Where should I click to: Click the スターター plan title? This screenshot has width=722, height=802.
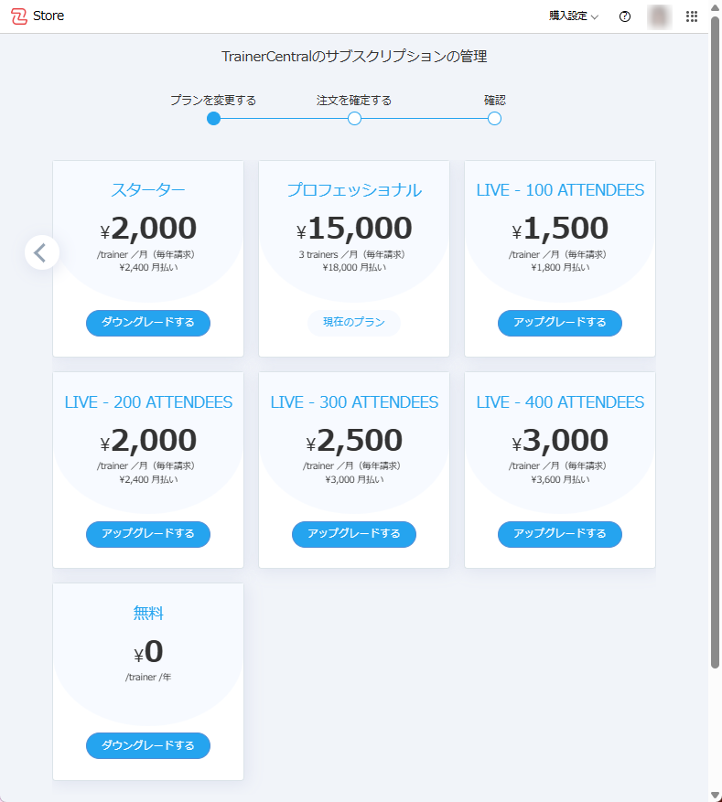click(148, 190)
